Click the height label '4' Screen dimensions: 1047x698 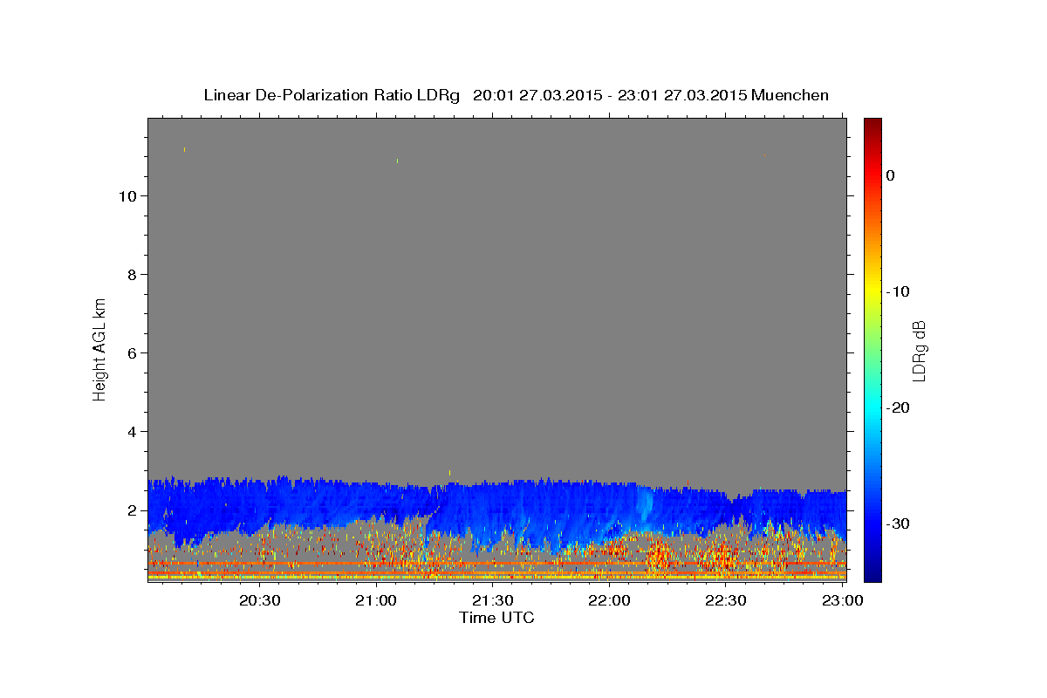131,432
